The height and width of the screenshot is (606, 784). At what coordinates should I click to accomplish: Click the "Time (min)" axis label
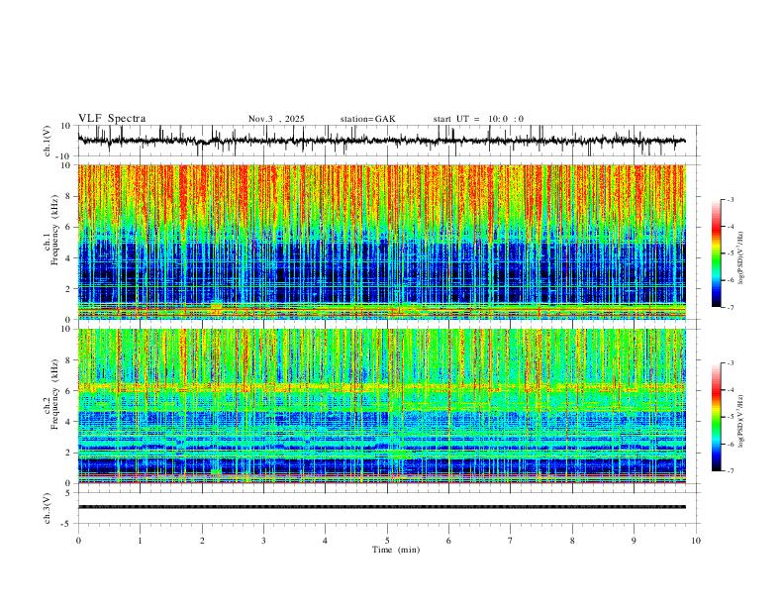[x=396, y=550]
